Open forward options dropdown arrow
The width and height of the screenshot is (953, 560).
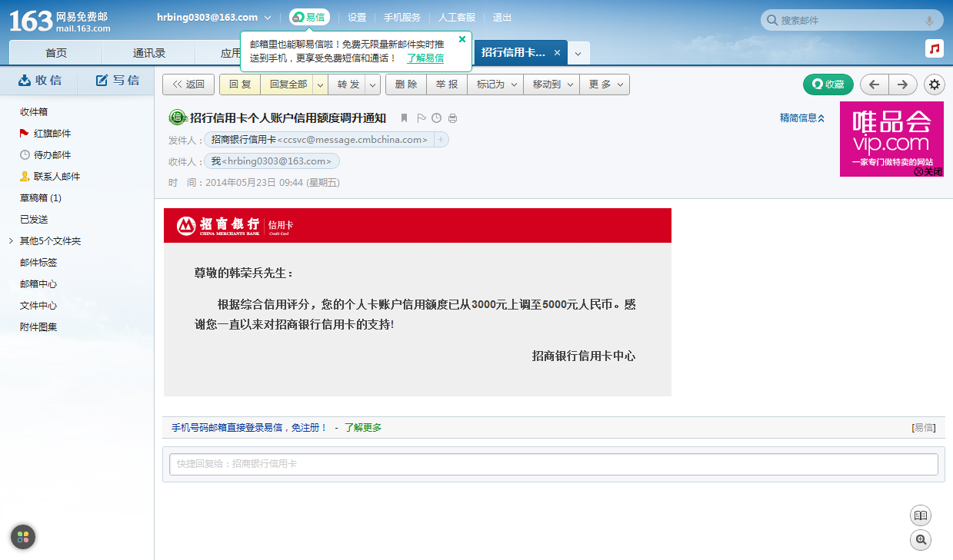(x=372, y=84)
